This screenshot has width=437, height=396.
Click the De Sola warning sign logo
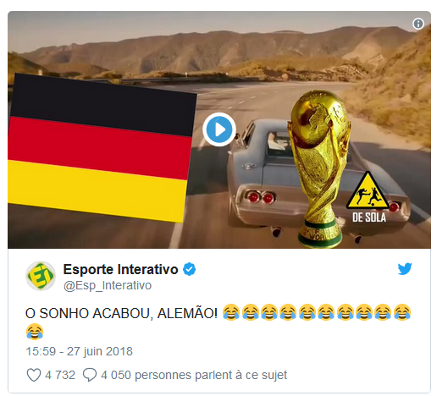[369, 190]
